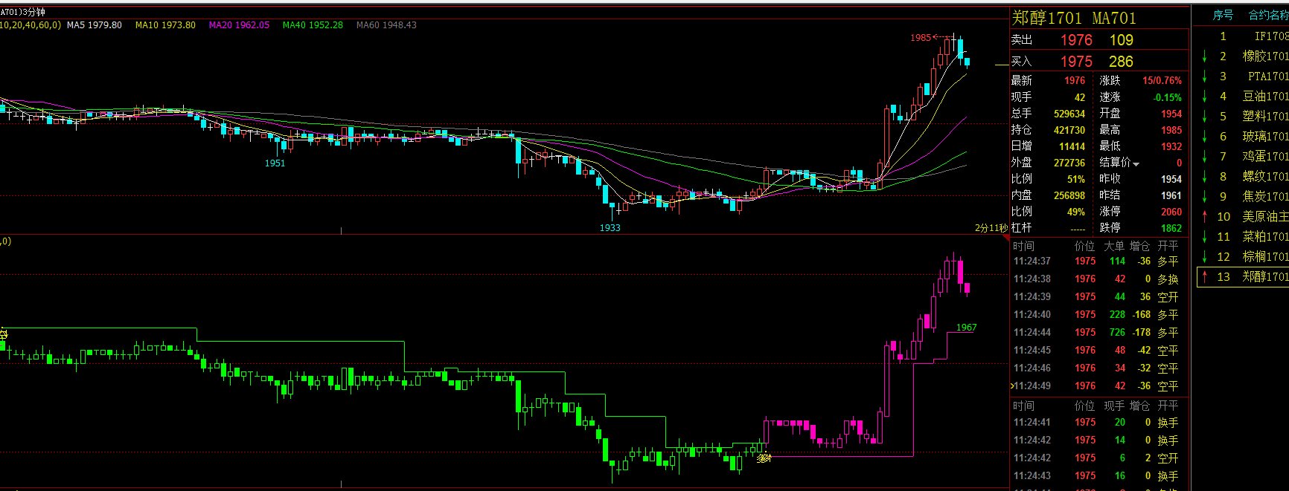Select the PTA1701 contract in list

1267,77
